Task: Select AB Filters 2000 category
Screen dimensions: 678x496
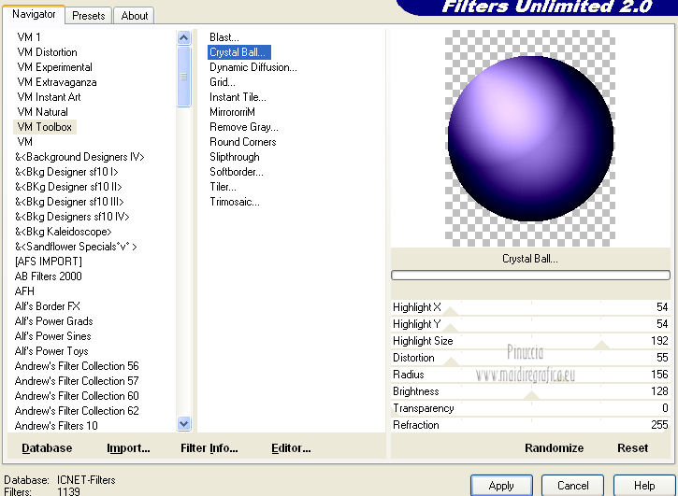Action: click(48, 276)
